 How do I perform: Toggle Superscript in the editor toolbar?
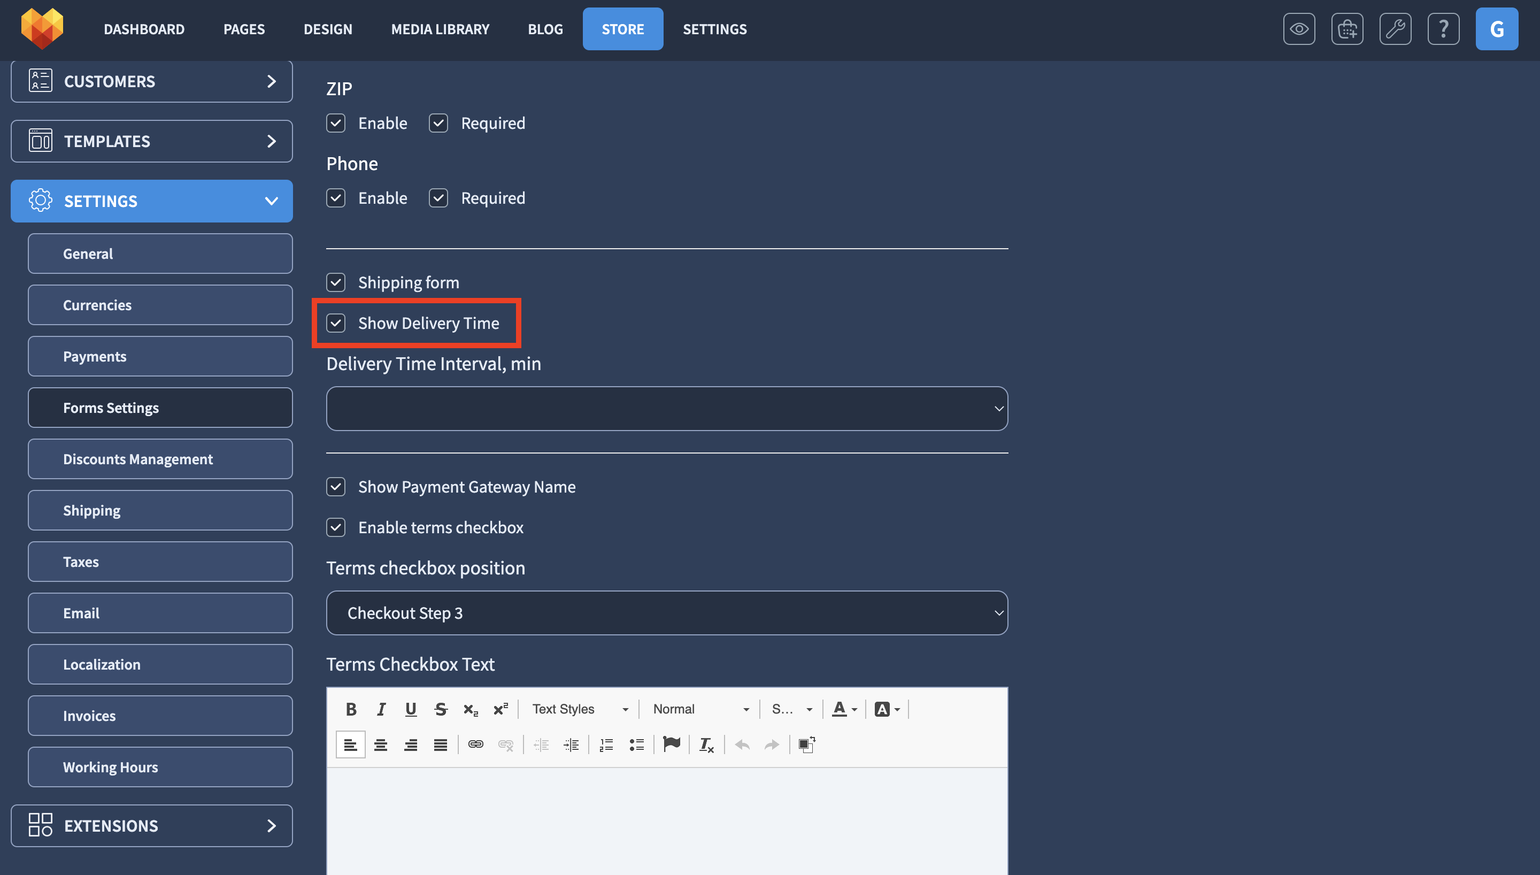[501, 709]
